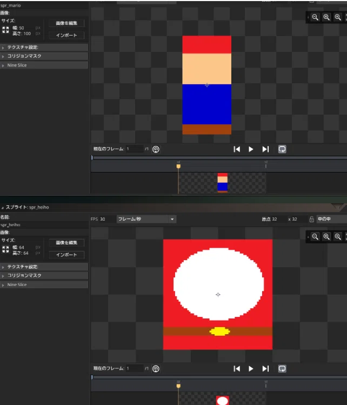Open the フレーム/秒 dropdown
Viewport: 347px width, 405px height.
(x=146, y=219)
